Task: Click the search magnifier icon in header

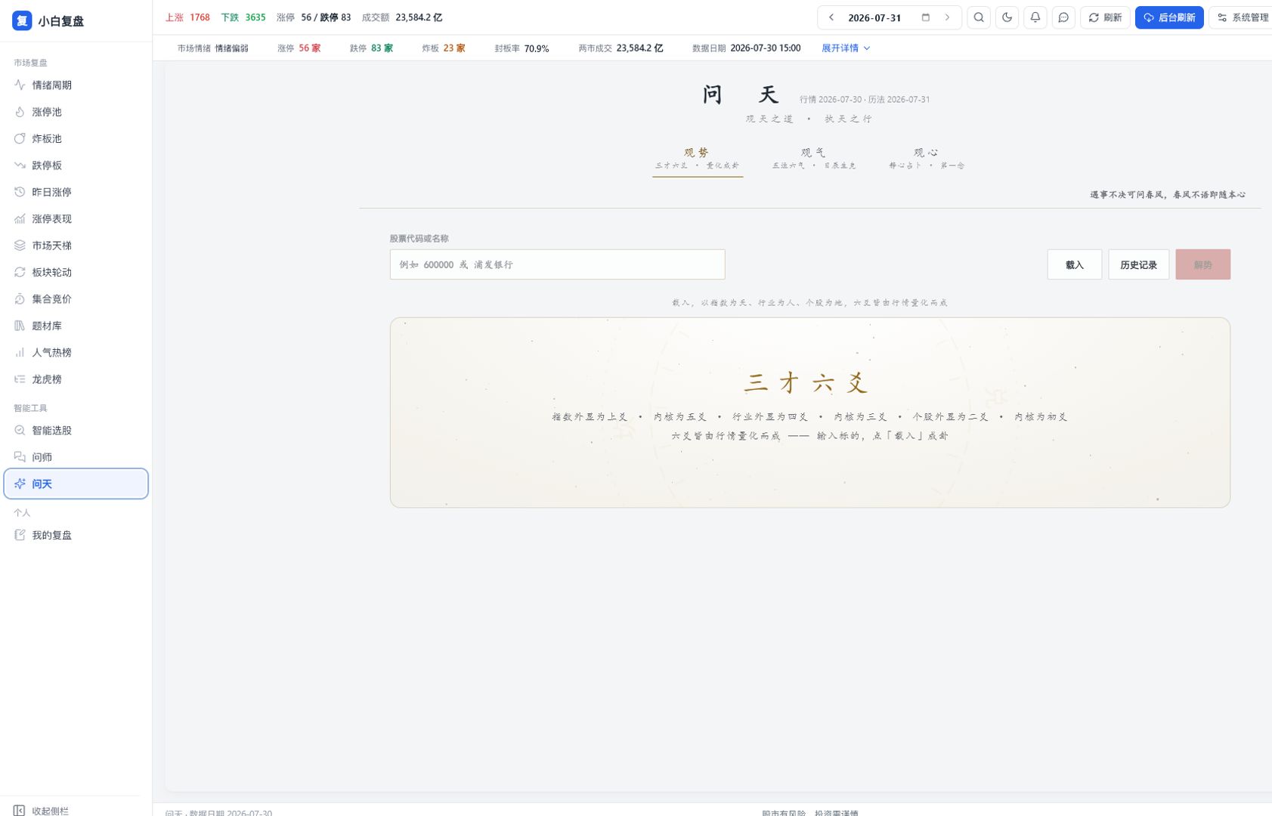Action: tap(979, 17)
